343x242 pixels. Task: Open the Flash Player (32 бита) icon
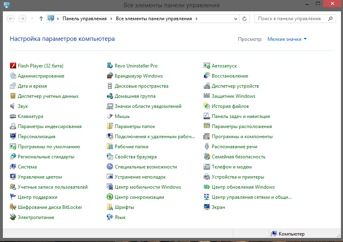coord(13,65)
